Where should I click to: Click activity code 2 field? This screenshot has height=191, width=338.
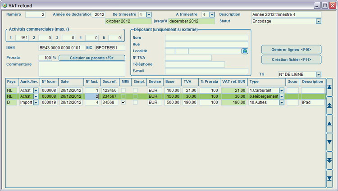coord(45,38)
